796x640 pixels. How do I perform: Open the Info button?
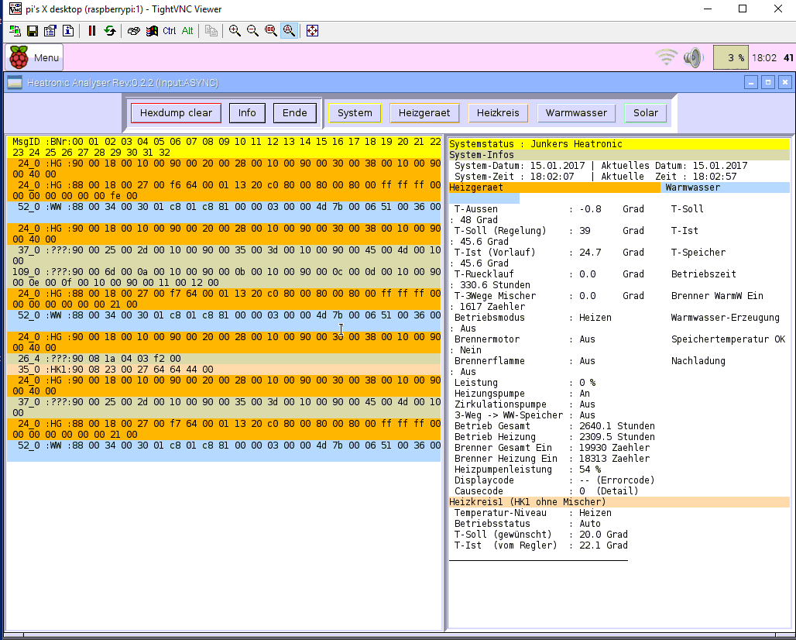pyautogui.click(x=247, y=113)
